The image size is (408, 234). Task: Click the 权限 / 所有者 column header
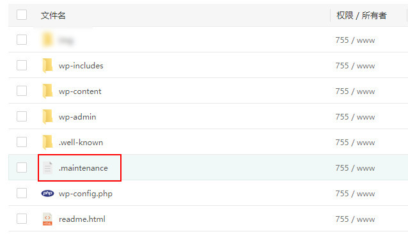point(362,15)
